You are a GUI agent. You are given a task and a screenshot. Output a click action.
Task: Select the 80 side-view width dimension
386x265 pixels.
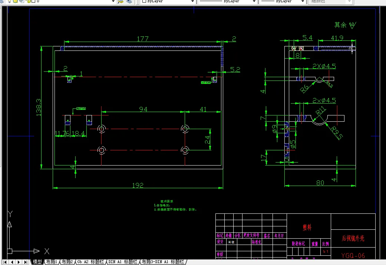(x=320, y=183)
